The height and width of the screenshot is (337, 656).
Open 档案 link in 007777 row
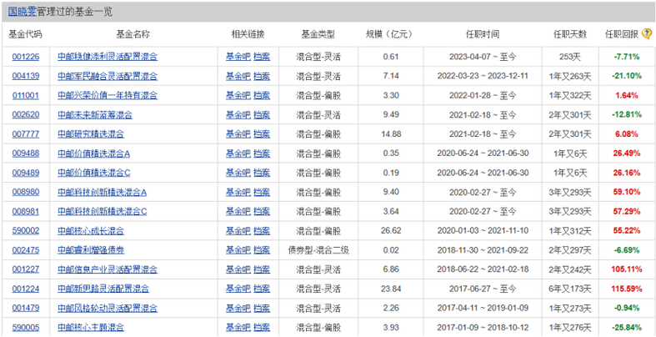point(262,134)
